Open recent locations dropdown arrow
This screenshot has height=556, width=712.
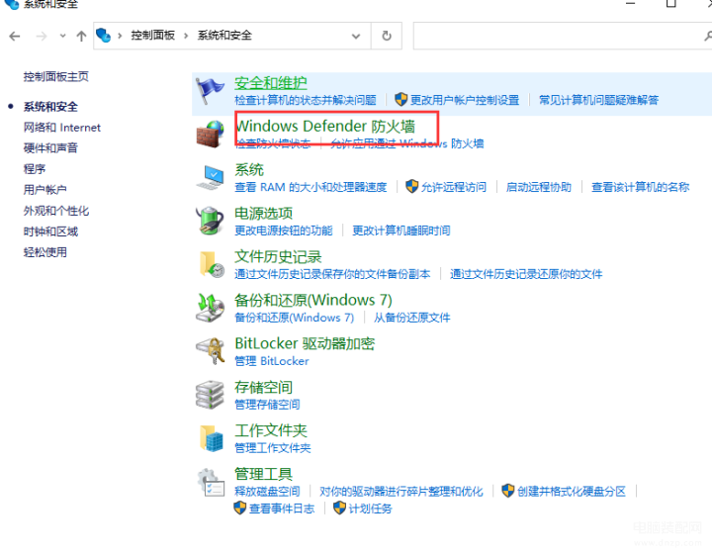[62, 36]
